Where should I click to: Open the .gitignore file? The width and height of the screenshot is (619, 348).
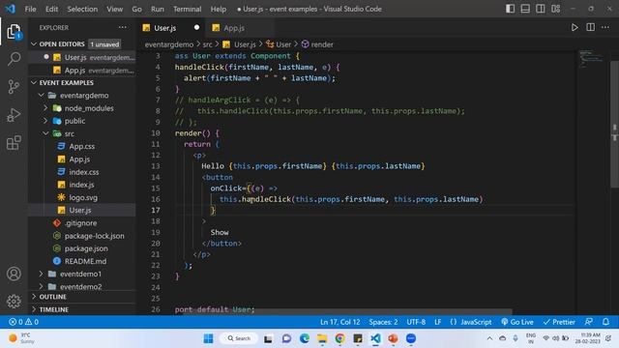point(80,223)
